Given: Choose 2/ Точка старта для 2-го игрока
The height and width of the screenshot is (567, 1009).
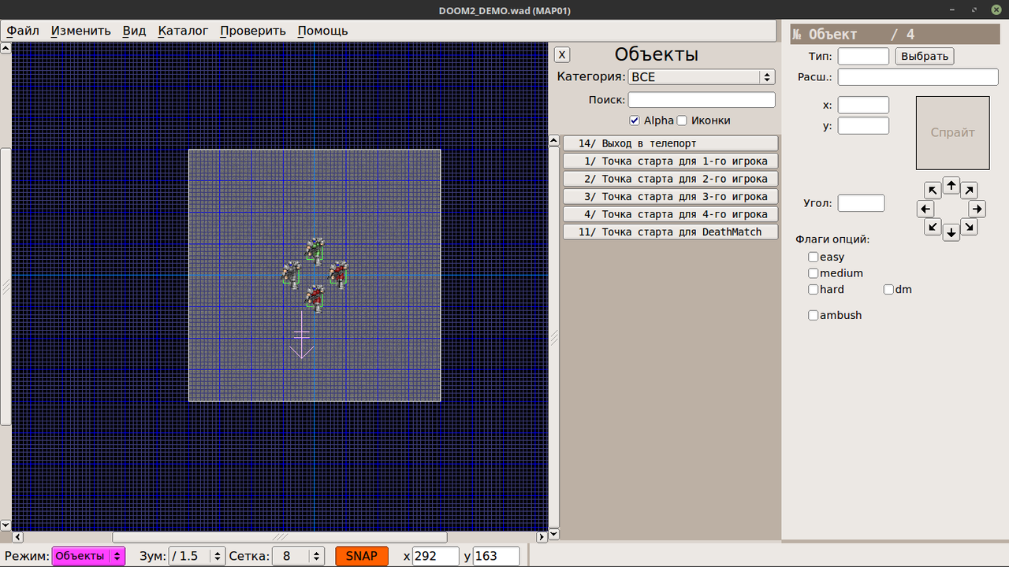Looking at the screenshot, I should click(x=671, y=179).
